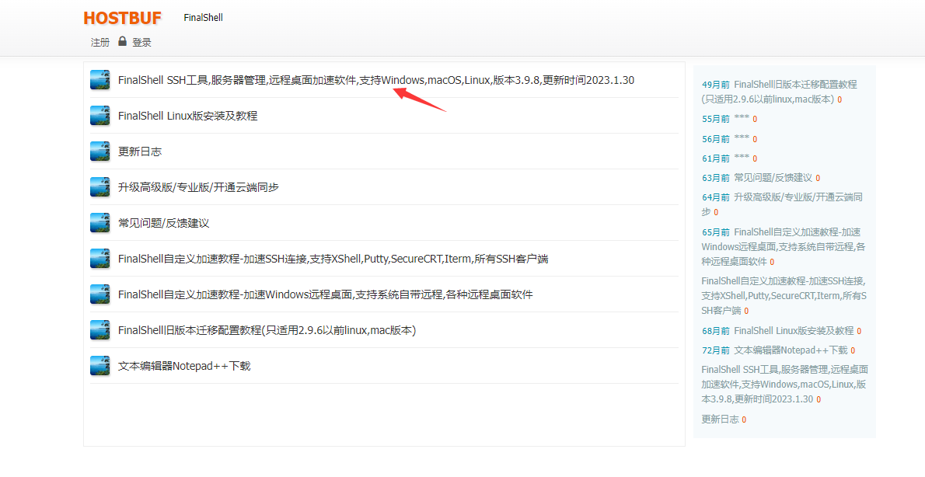This screenshot has width=925, height=477.
Task: Open FinalShell Linux版安装及教程 in main list
Action: pos(187,117)
